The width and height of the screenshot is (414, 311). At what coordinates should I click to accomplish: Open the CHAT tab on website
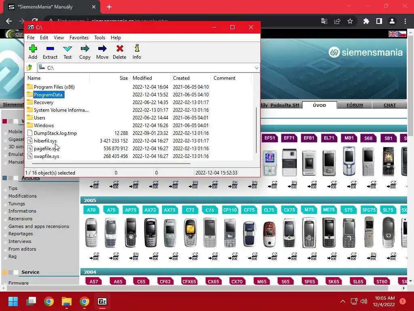tap(389, 105)
